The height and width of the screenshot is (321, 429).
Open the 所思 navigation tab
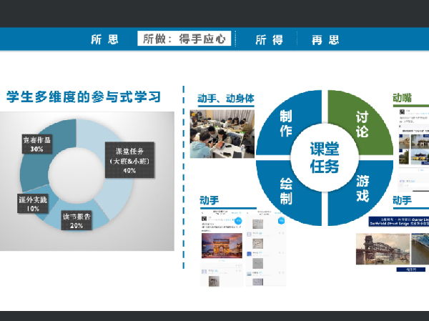coord(105,39)
